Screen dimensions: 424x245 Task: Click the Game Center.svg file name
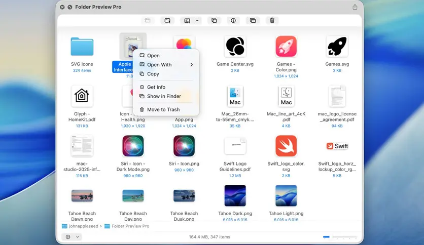(235, 64)
